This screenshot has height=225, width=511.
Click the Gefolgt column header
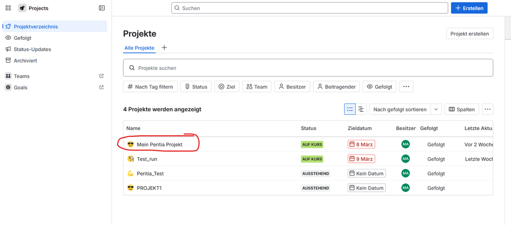(x=429, y=129)
